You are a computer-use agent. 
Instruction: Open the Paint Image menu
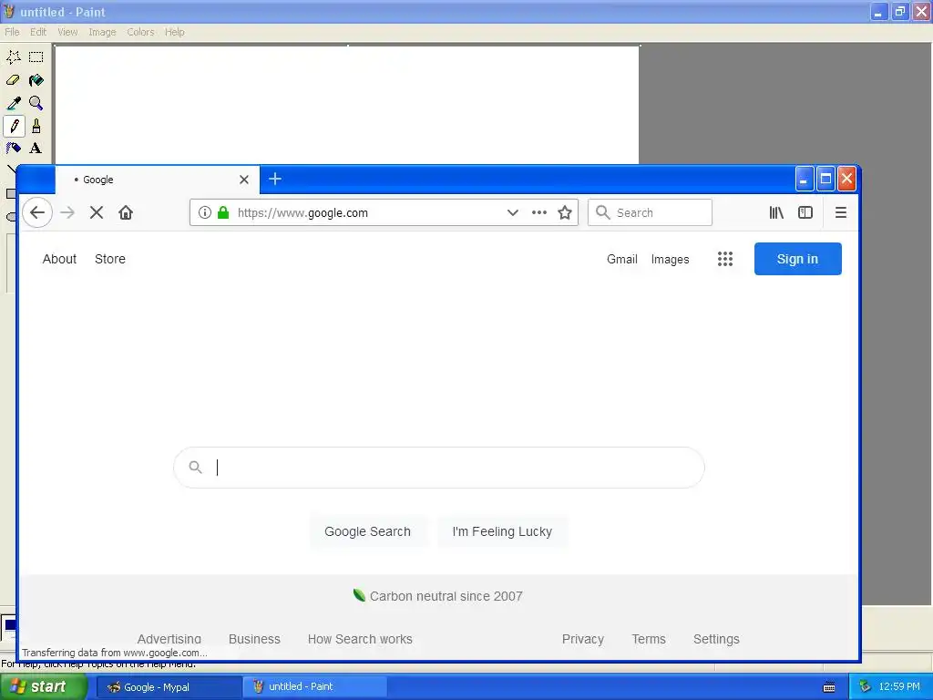102,32
